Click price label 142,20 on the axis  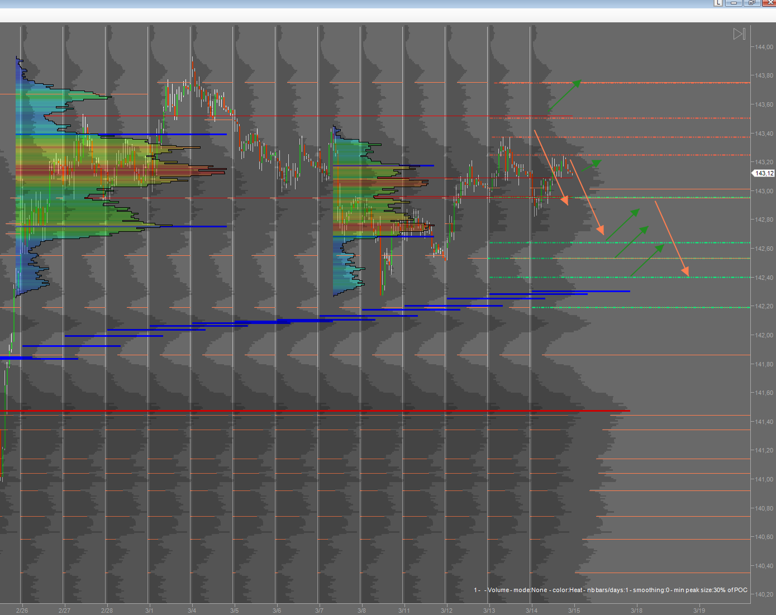tap(764, 306)
